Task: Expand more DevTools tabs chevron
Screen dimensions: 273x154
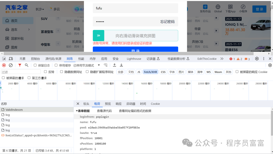Action: pos(222,59)
